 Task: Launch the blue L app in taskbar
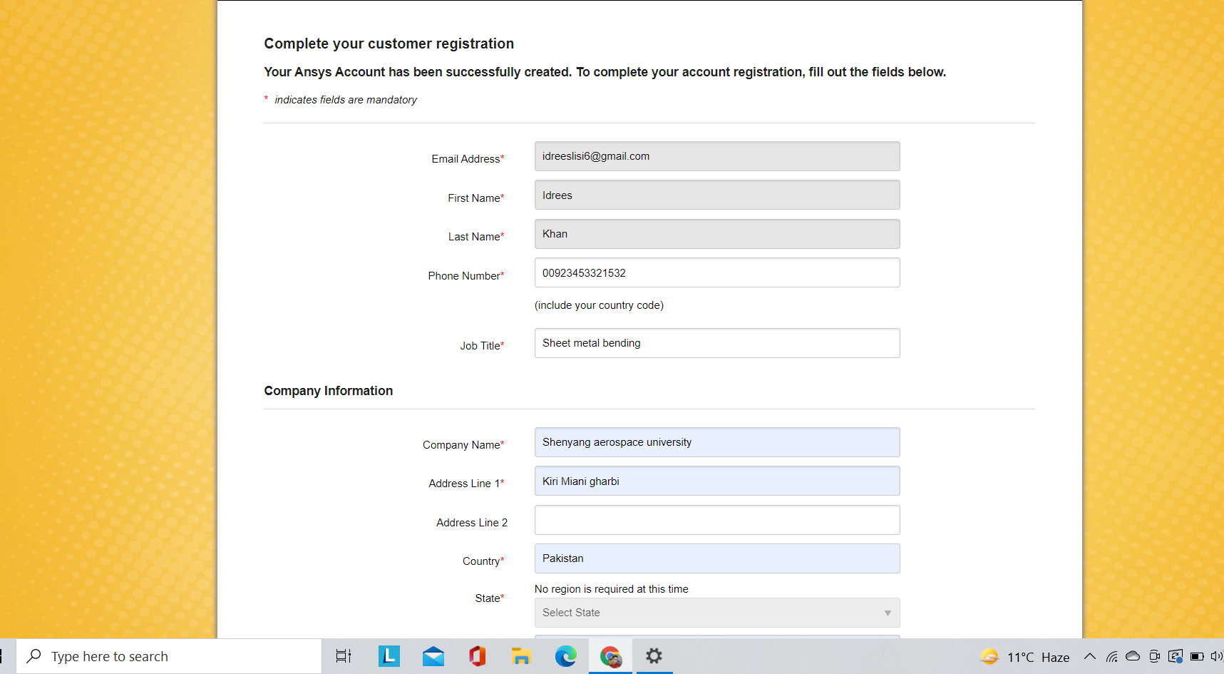pyautogui.click(x=389, y=656)
